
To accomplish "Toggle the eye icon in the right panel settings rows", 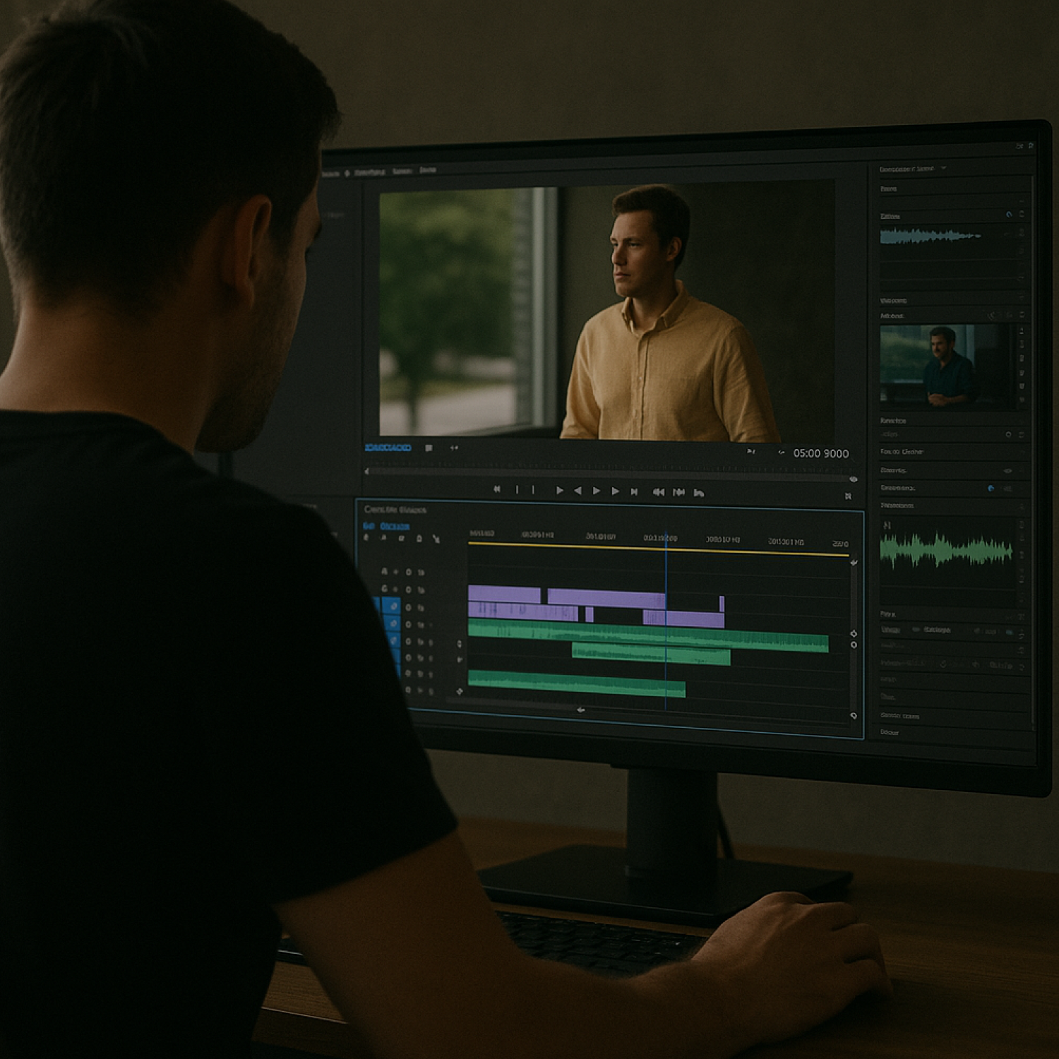I will [x=1007, y=471].
